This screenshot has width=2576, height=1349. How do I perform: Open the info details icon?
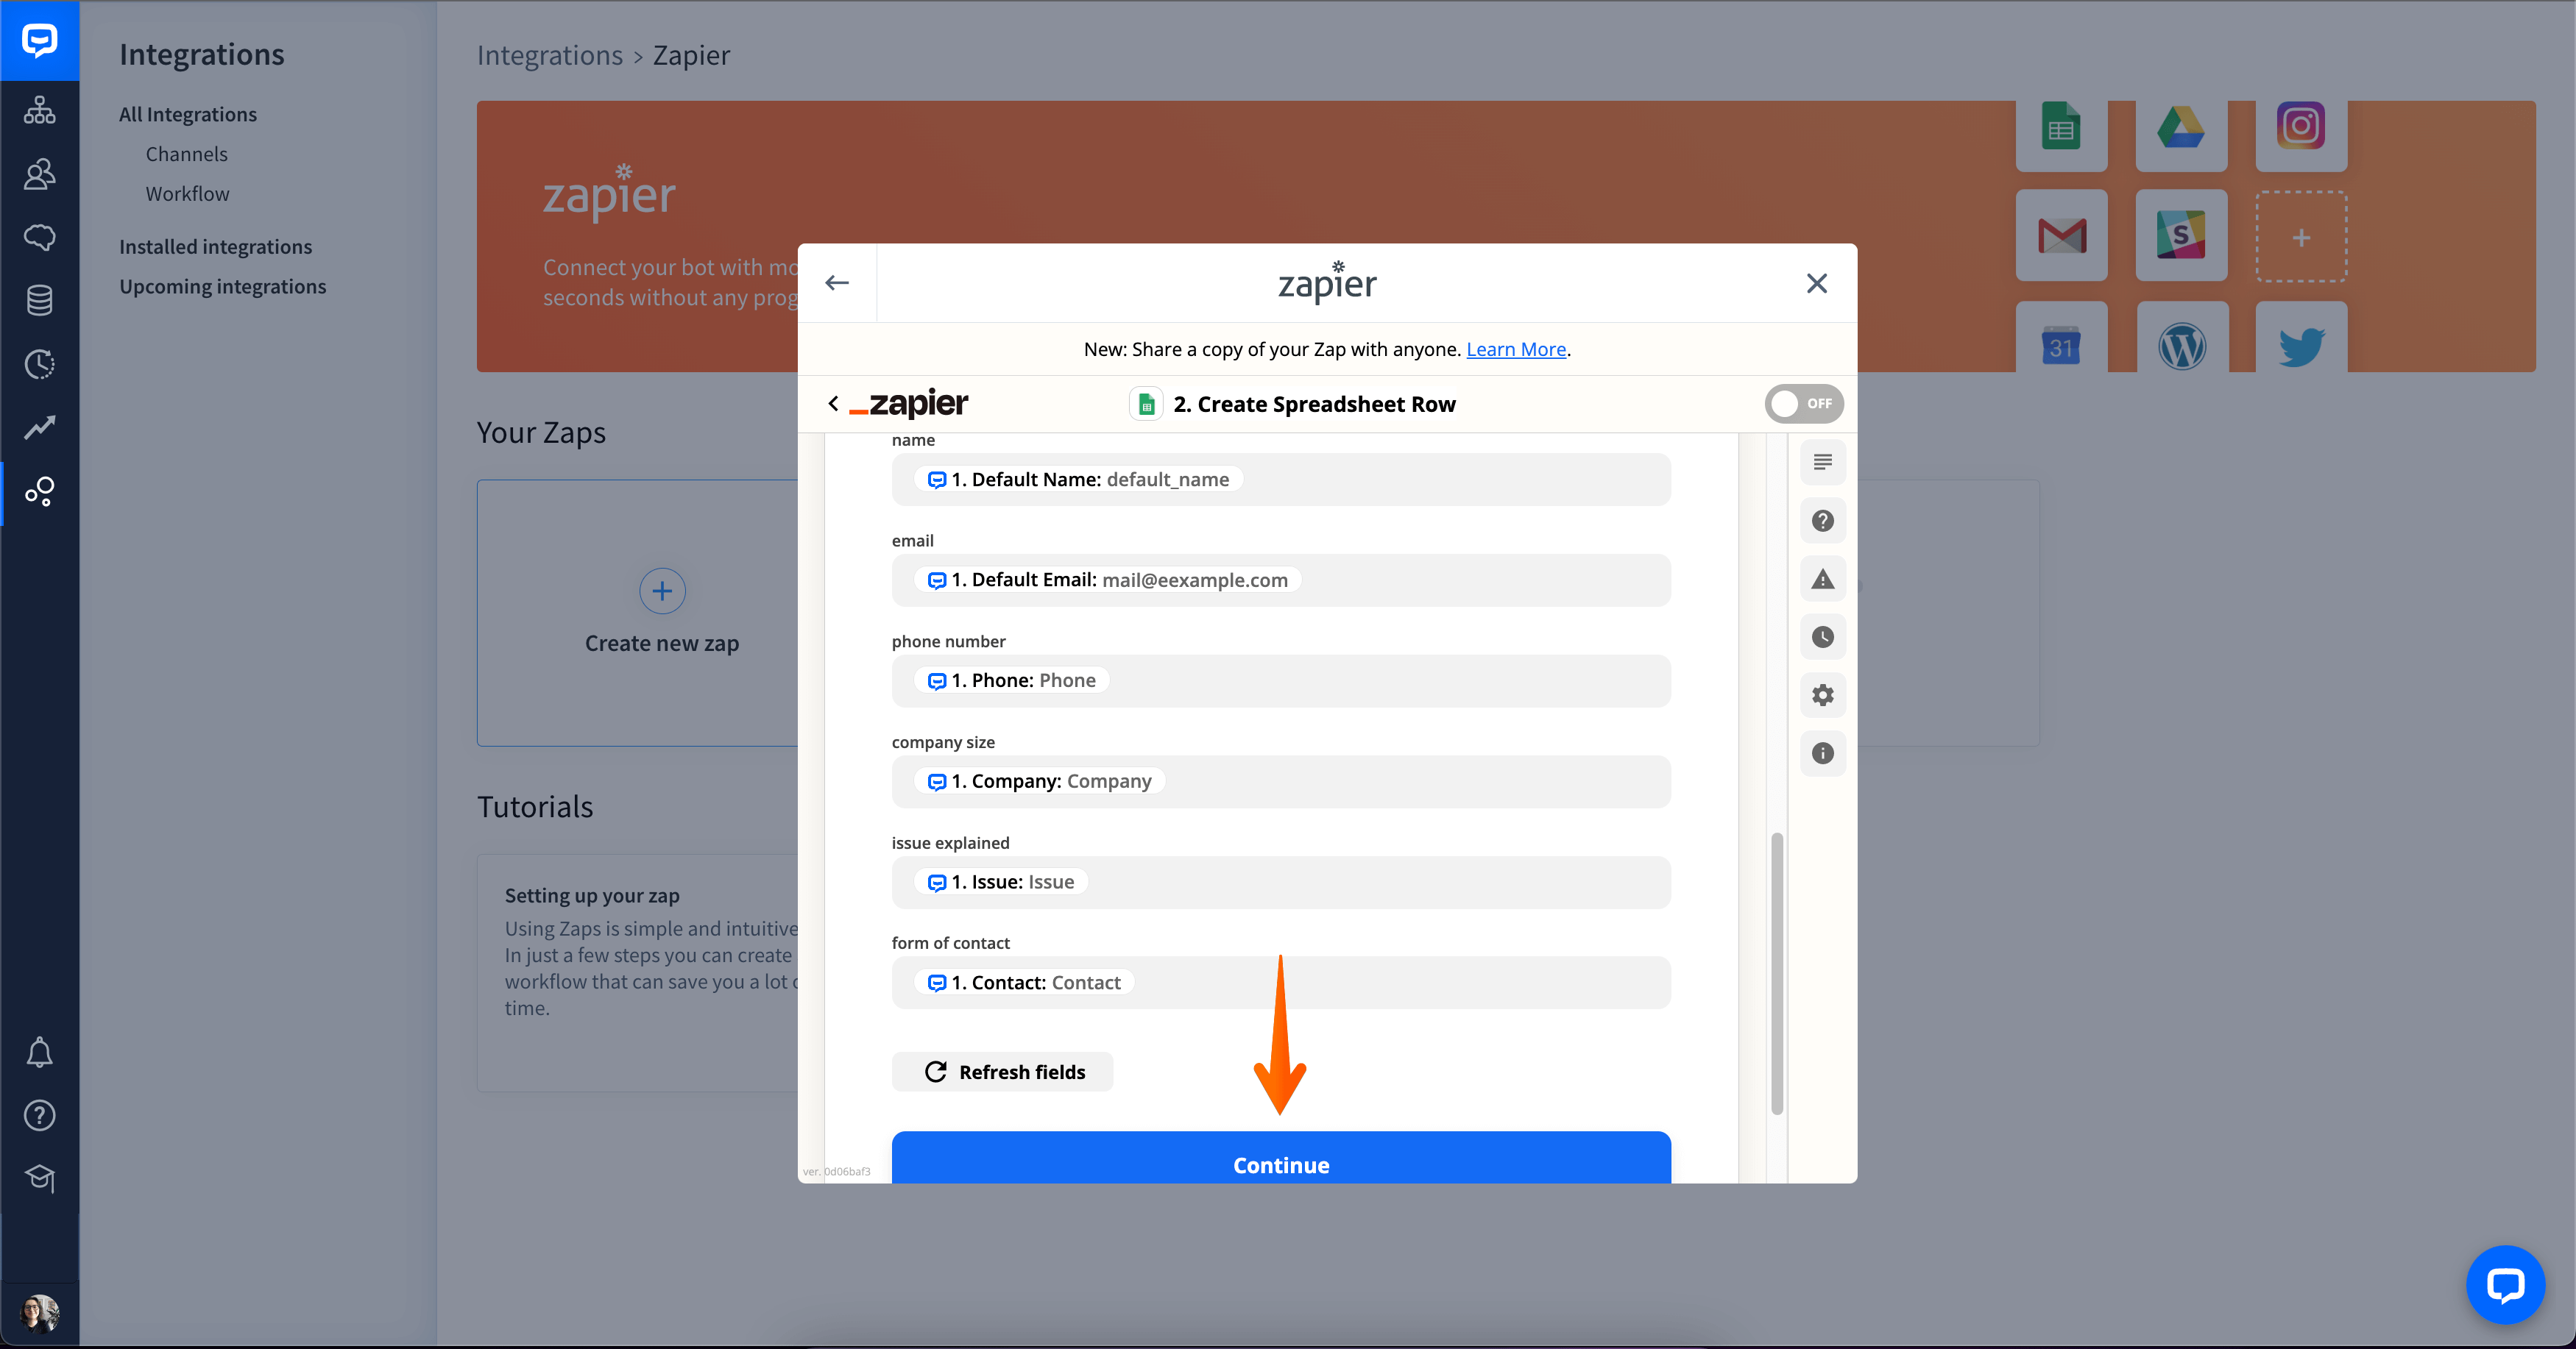pos(1822,752)
